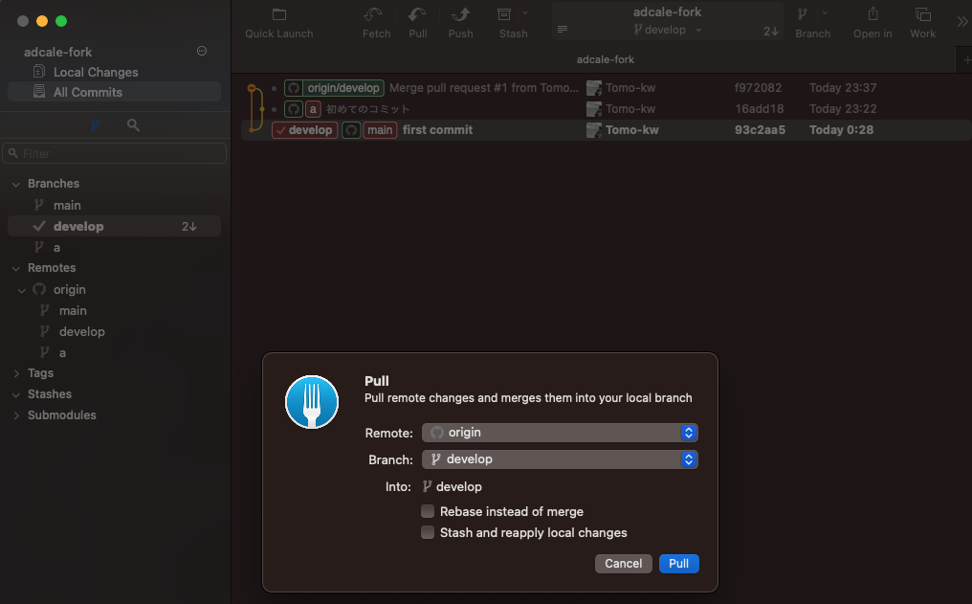Open the Remote dropdown in the Pull dialog
Screen dimensions: 972x604
560,432
